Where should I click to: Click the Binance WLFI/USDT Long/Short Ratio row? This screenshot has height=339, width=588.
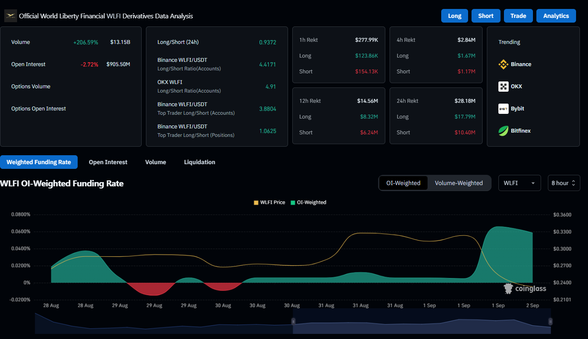click(x=217, y=64)
